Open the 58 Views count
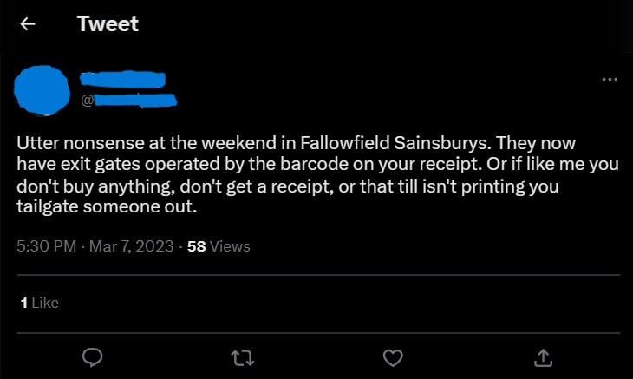This screenshot has height=379, width=633. (219, 246)
